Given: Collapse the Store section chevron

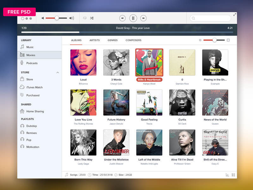Looking at the screenshot, I should click(x=58, y=73).
